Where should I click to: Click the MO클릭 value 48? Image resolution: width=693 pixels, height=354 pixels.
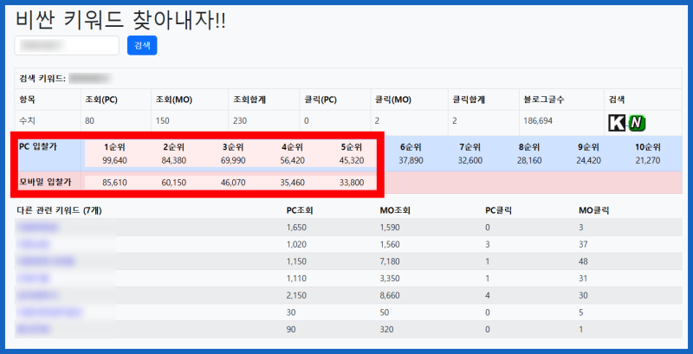point(583,261)
